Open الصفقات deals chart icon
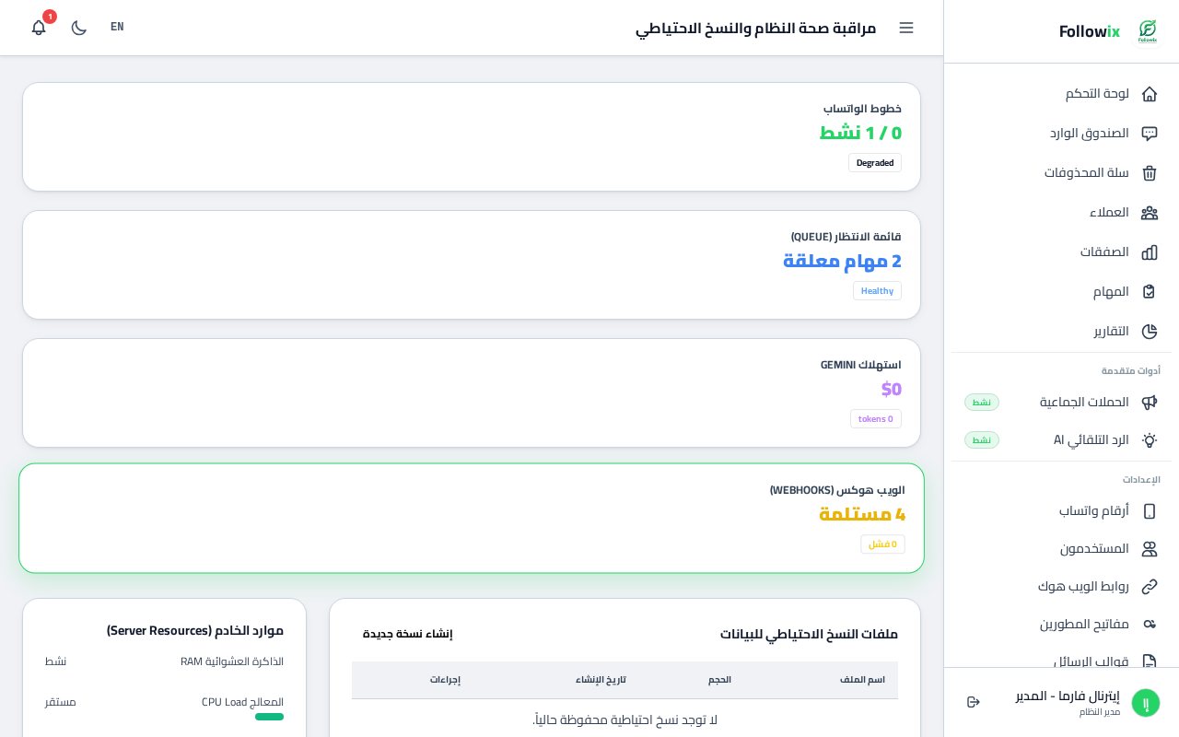The image size is (1179, 737). [x=1150, y=252]
